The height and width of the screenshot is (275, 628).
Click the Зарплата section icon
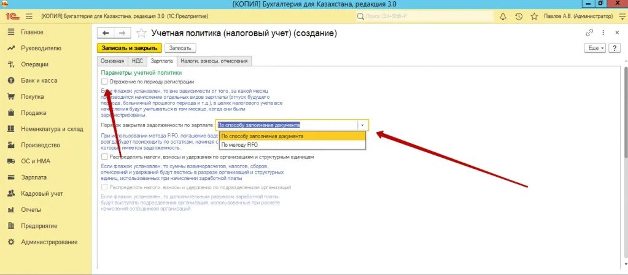11,177
